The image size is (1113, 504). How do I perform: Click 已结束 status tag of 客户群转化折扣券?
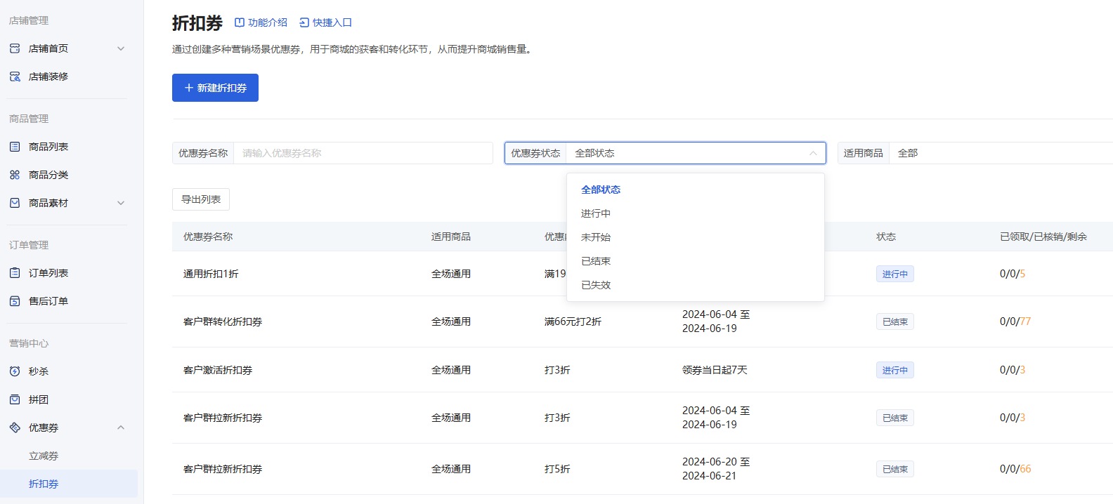[895, 321]
